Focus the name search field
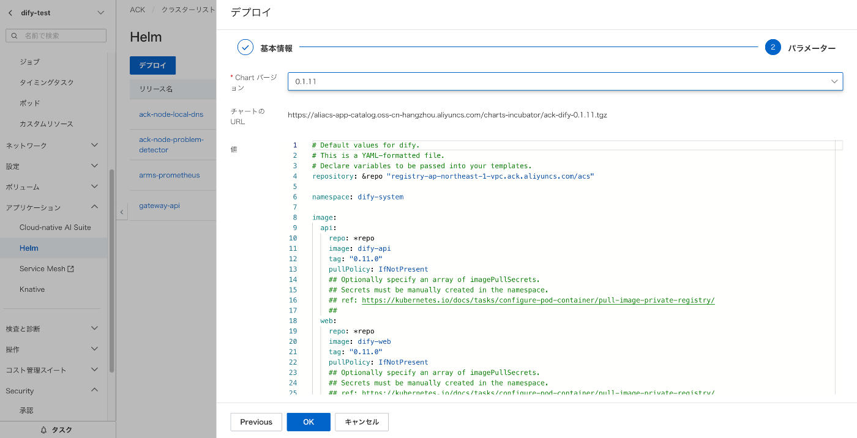This screenshot has height=438, width=857. (x=56, y=35)
